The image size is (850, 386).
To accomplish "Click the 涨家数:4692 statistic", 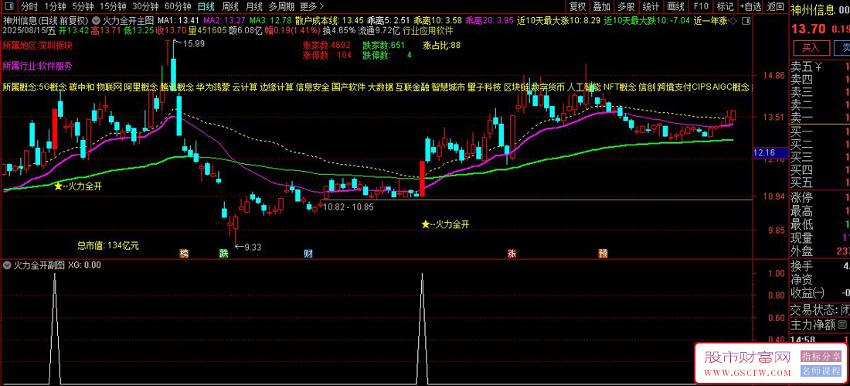I will click(x=326, y=45).
